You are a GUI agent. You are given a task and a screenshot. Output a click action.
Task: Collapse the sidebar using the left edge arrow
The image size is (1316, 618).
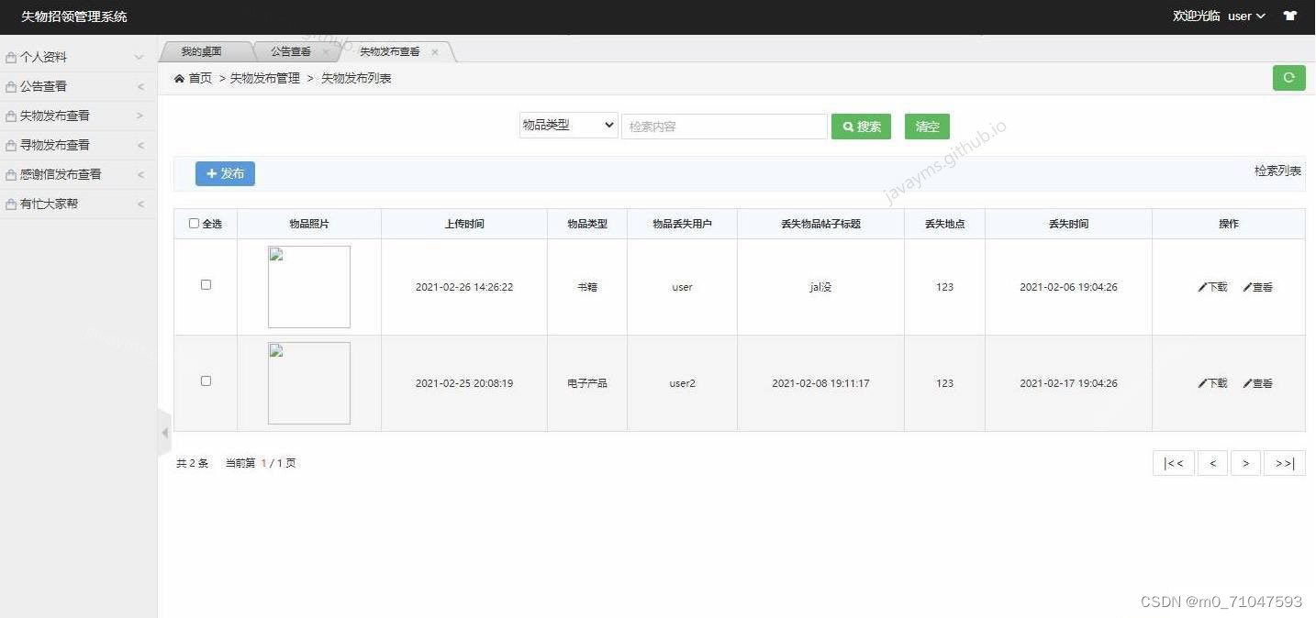tap(164, 432)
